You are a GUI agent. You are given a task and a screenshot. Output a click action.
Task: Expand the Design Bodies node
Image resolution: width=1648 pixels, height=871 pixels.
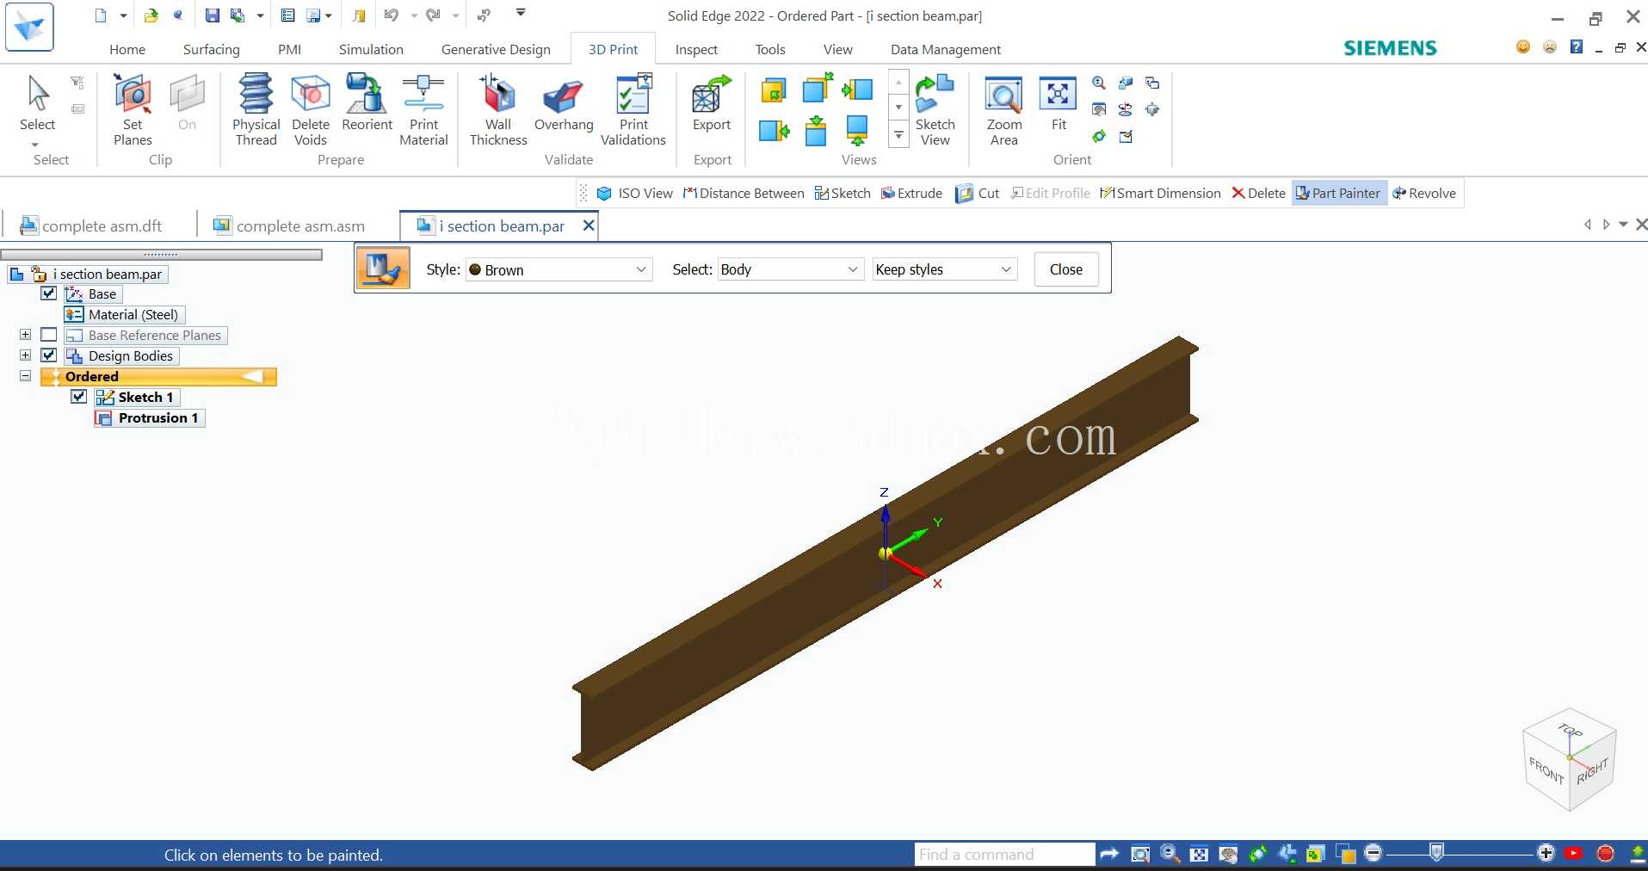point(25,355)
